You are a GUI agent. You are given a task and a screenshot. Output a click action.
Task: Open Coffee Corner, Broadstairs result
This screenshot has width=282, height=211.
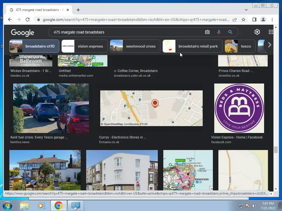click(136, 71)
